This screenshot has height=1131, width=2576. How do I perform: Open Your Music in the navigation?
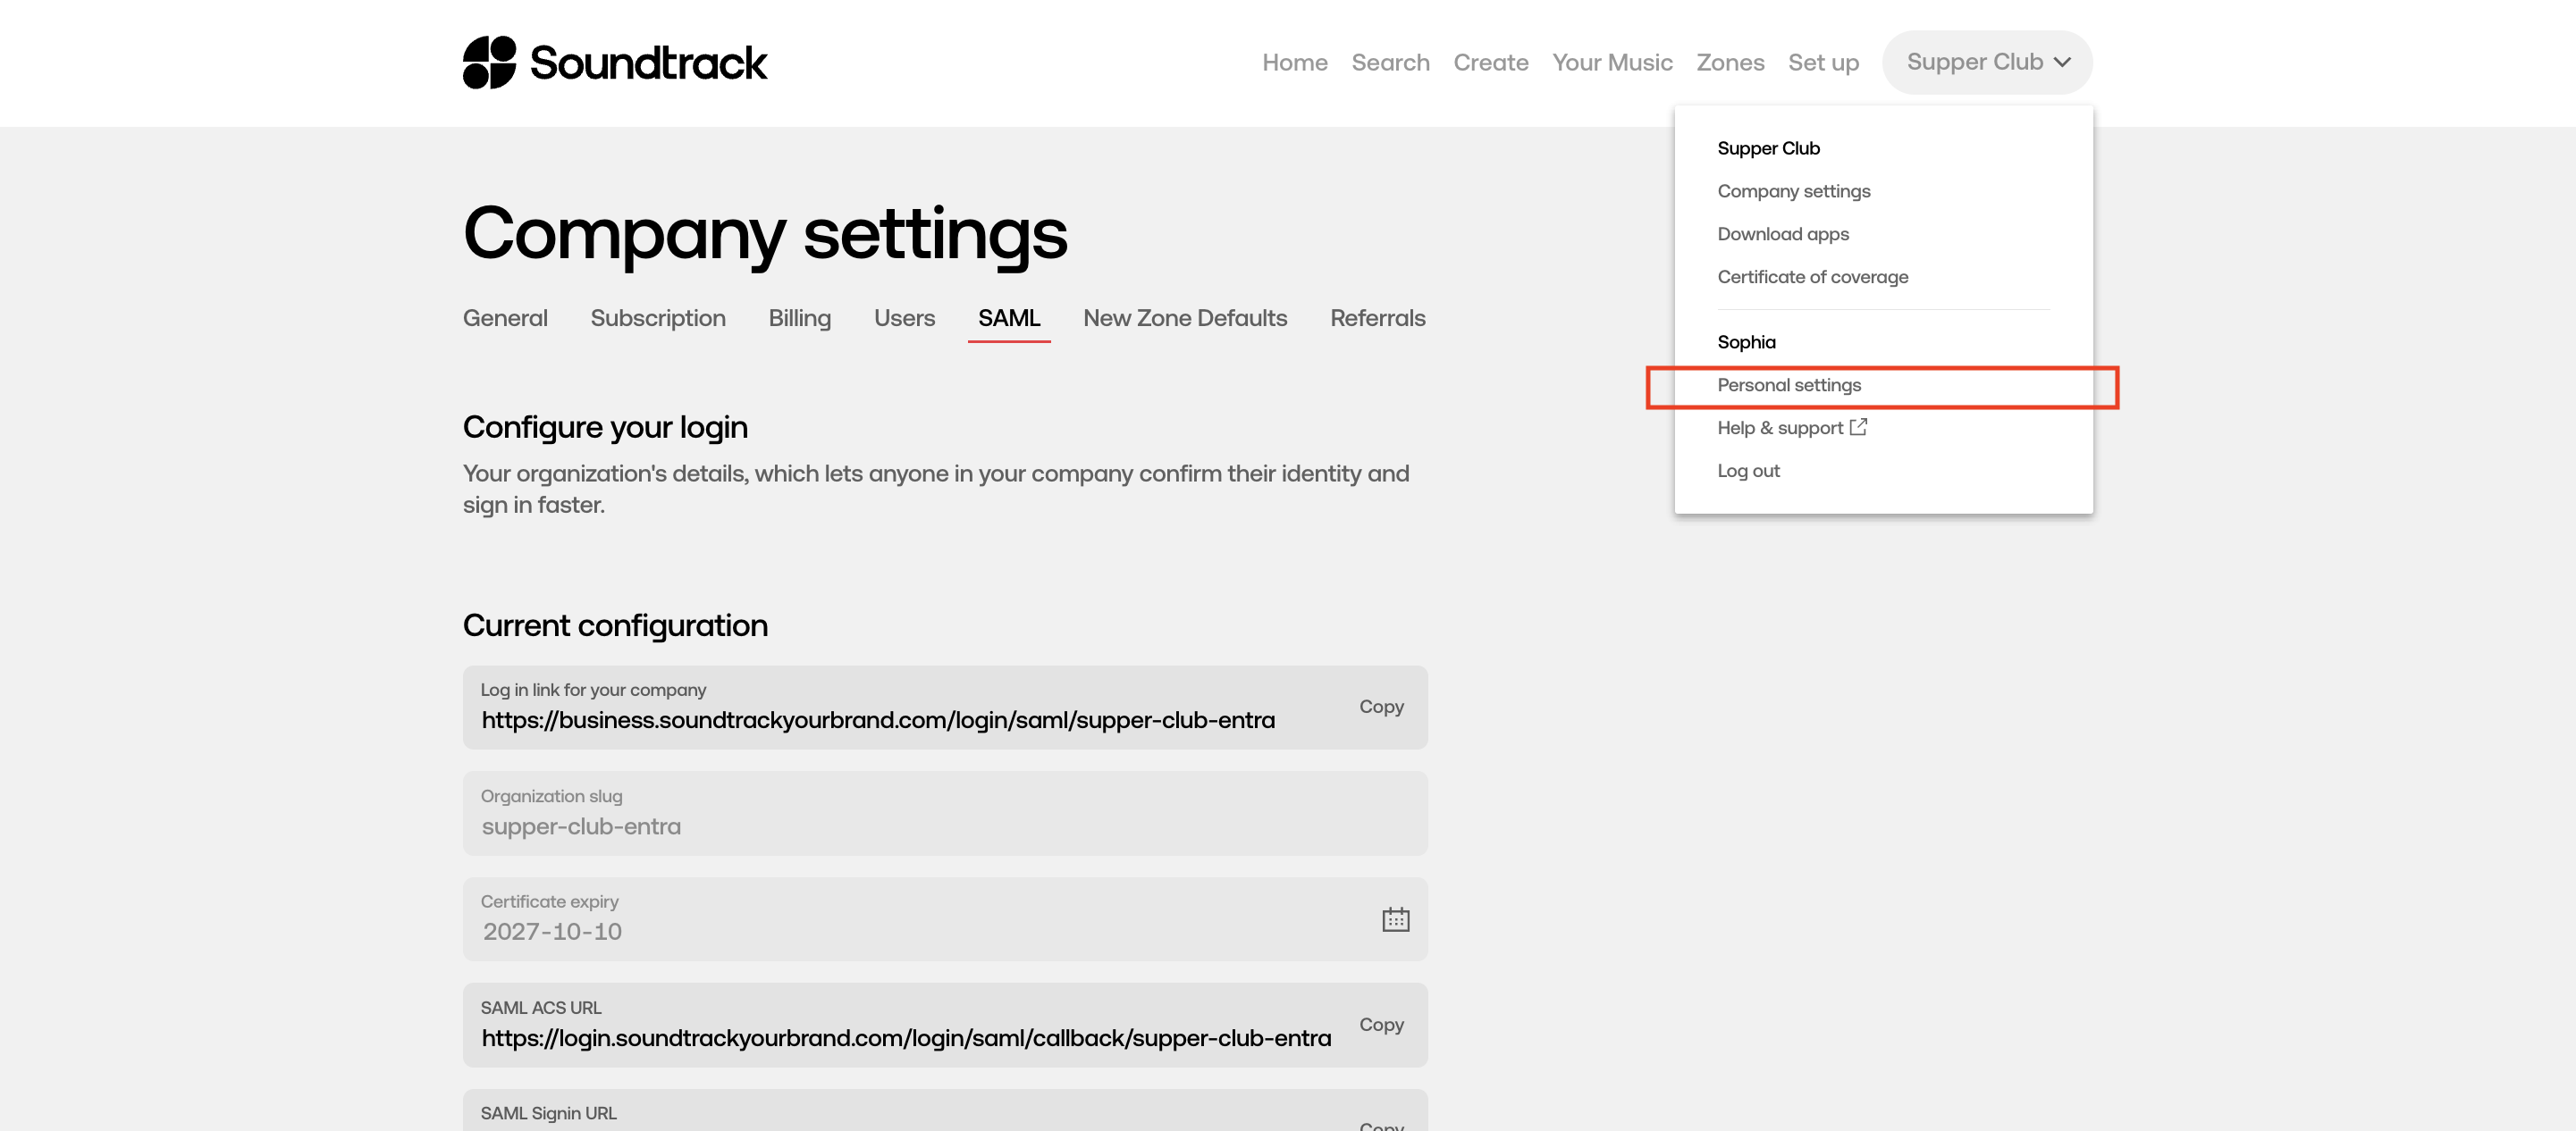pos(1612,62)
